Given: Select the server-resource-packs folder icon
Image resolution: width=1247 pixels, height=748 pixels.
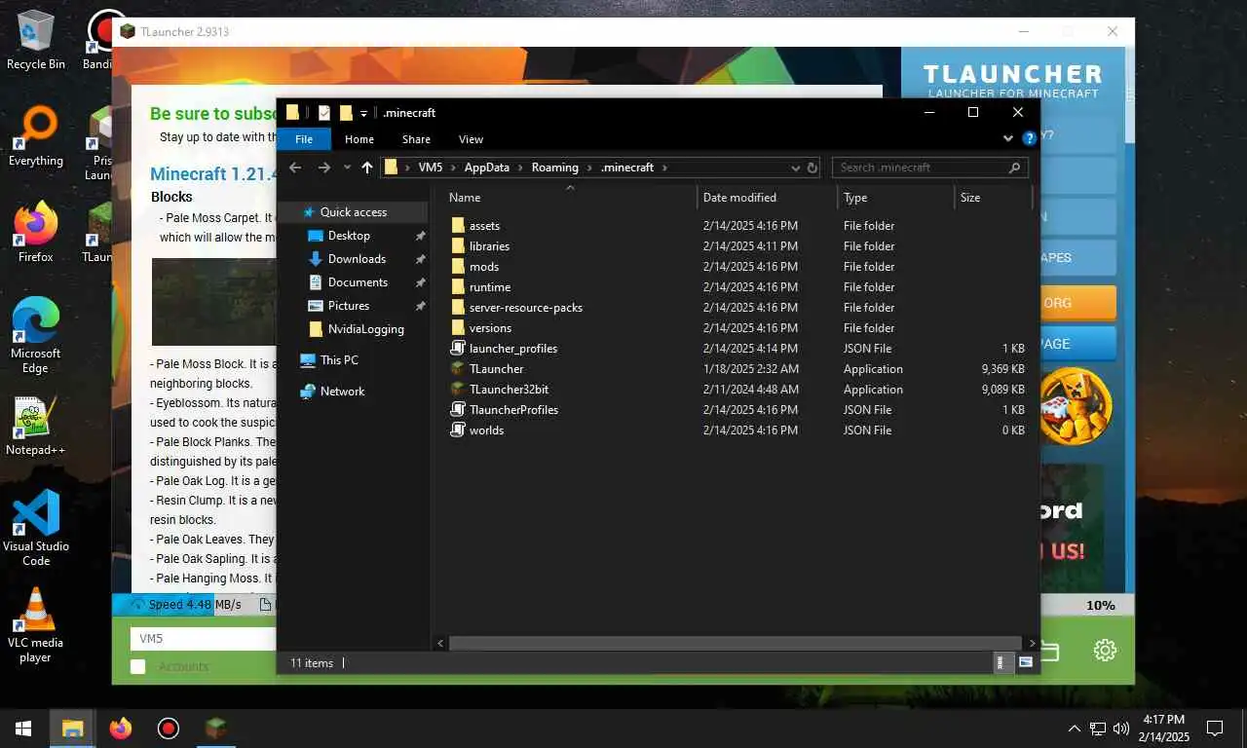Looking at the screenshot, I should pyautogui.click(x=458, y=308).
